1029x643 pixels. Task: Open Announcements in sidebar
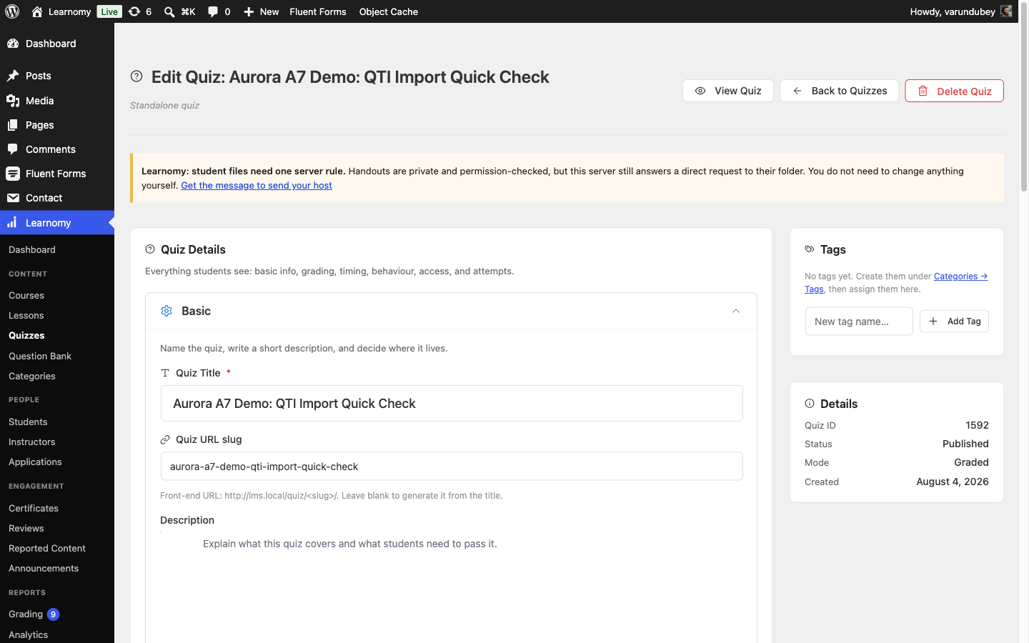tap(44, 568)
